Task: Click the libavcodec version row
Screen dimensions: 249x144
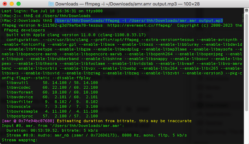Action: click(x=52, y=87)
